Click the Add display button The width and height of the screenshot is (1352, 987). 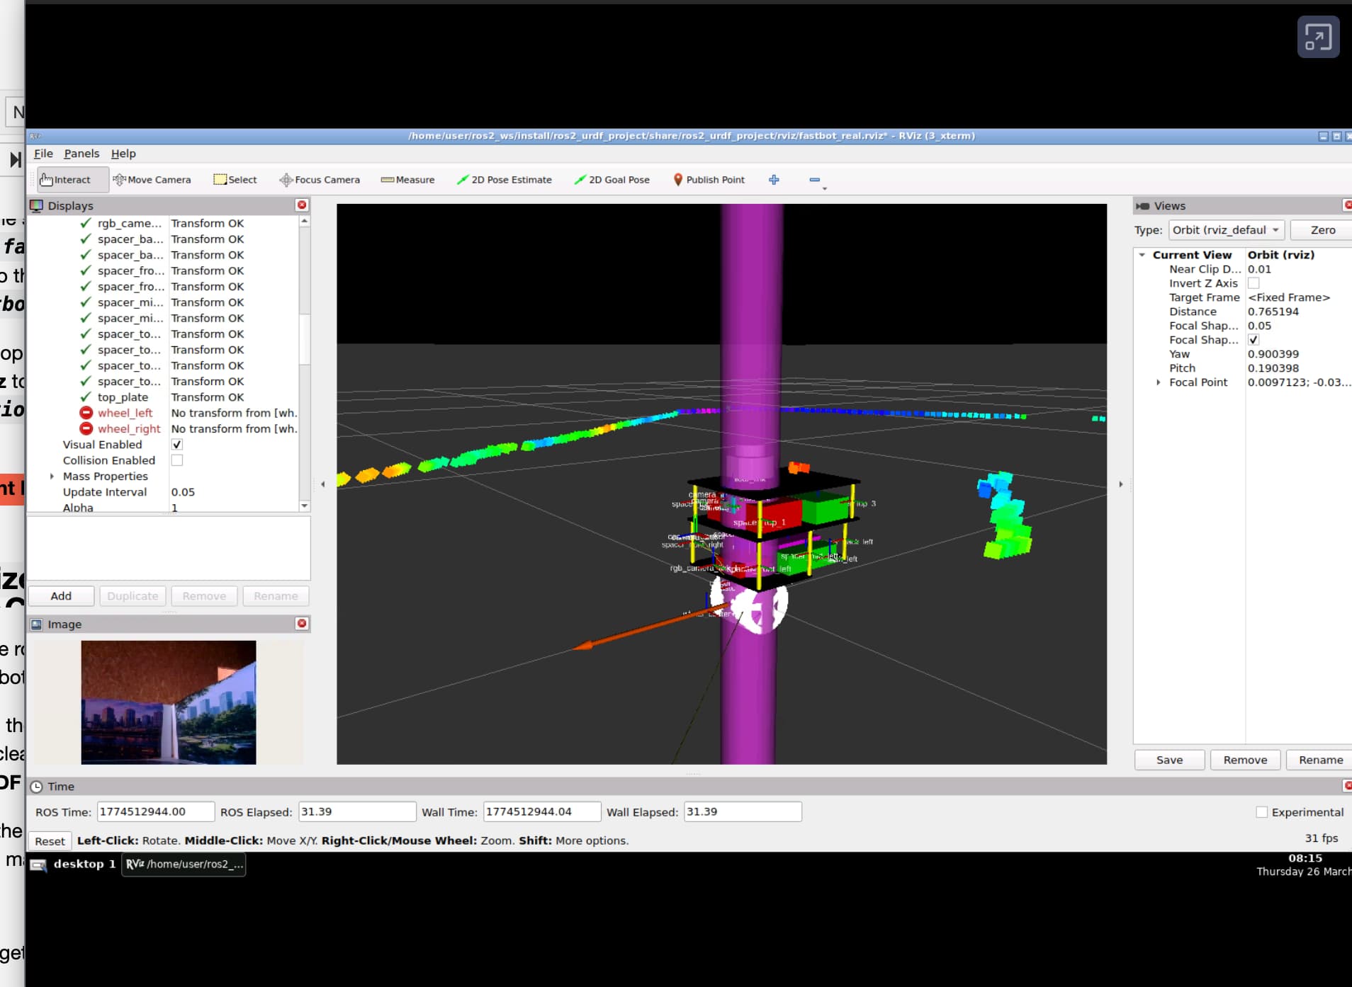point(61,596)
